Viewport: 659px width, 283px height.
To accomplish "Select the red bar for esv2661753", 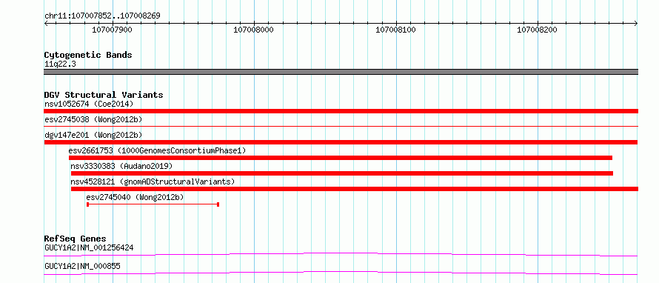I will (341, 158).
